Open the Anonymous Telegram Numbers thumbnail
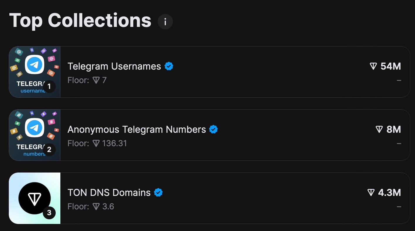The height and width of the screenshot is (231, 415). pos(35,135)
